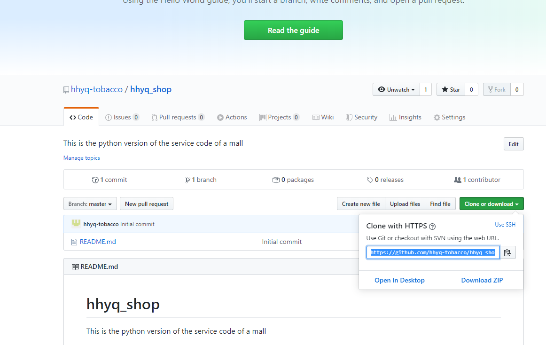Select the HTTPS clone URL field
Screen dimensions: 546x345
(x=433, y=253)
